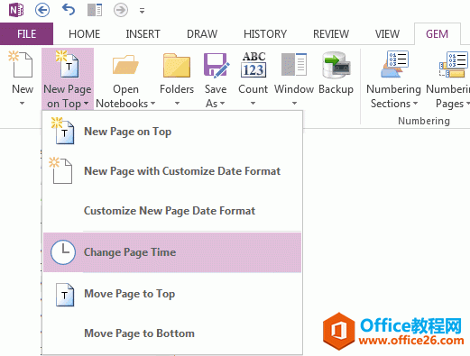The width and height of the screenshot is (470, 356).
Task: Collapse the New Page on Top dropdown arrow
Action: pos(87,104)
